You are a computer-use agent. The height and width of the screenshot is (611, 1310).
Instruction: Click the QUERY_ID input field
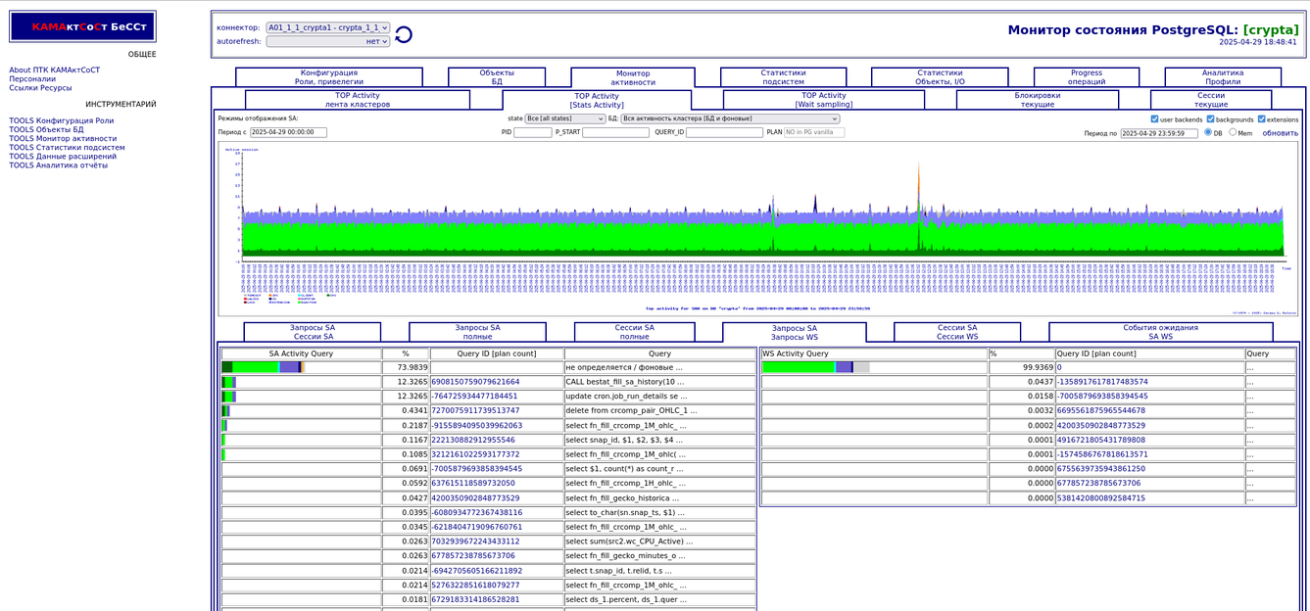(x=723, y=132)
